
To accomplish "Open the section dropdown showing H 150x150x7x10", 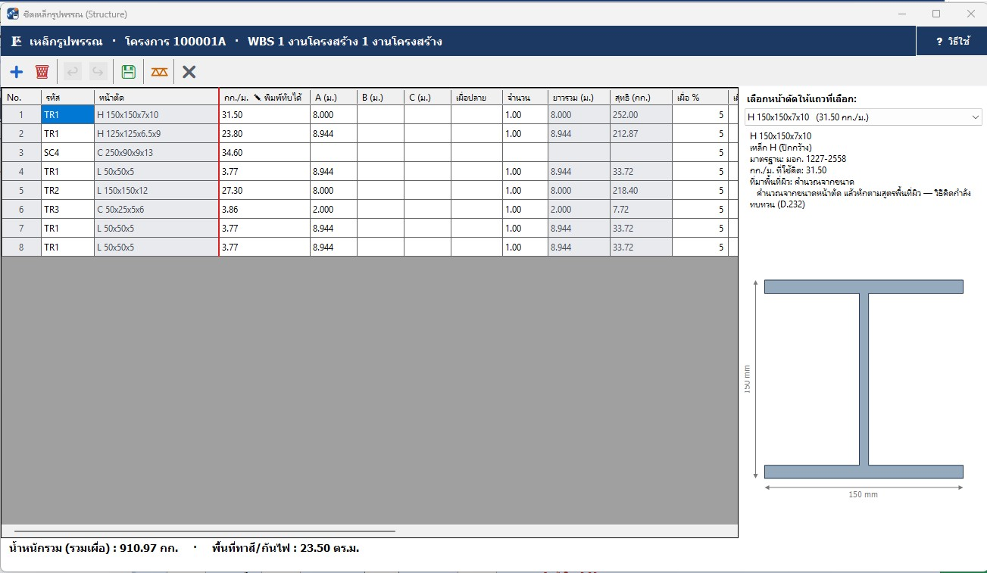I will point(864,117).
